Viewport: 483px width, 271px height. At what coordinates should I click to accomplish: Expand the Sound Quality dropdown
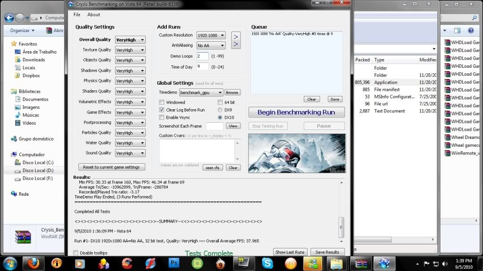pos(130,153)
